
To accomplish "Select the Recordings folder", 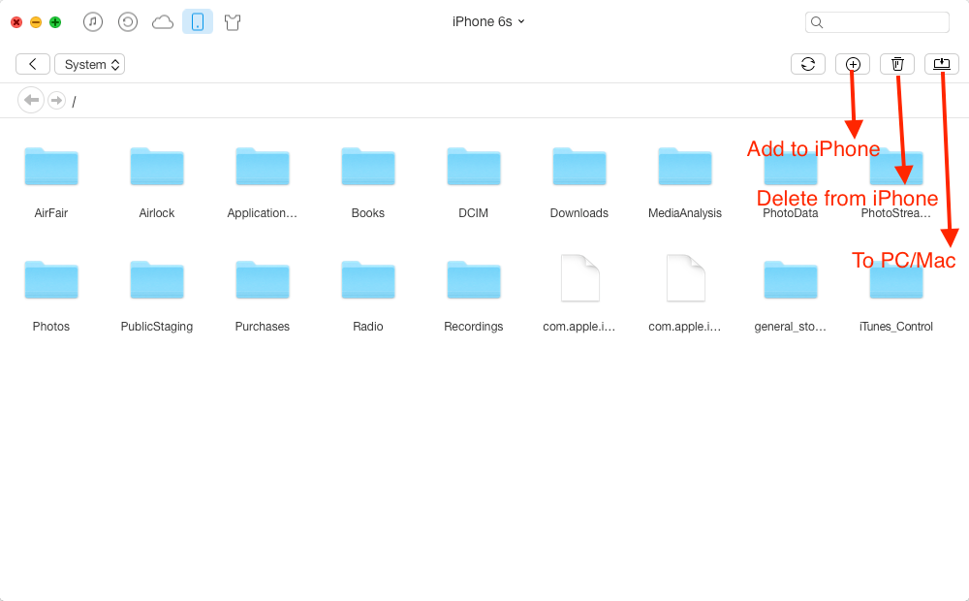I will pos(474,280).
